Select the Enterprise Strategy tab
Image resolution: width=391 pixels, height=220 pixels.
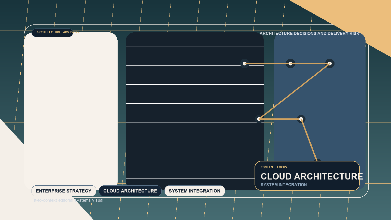(64, 191)
